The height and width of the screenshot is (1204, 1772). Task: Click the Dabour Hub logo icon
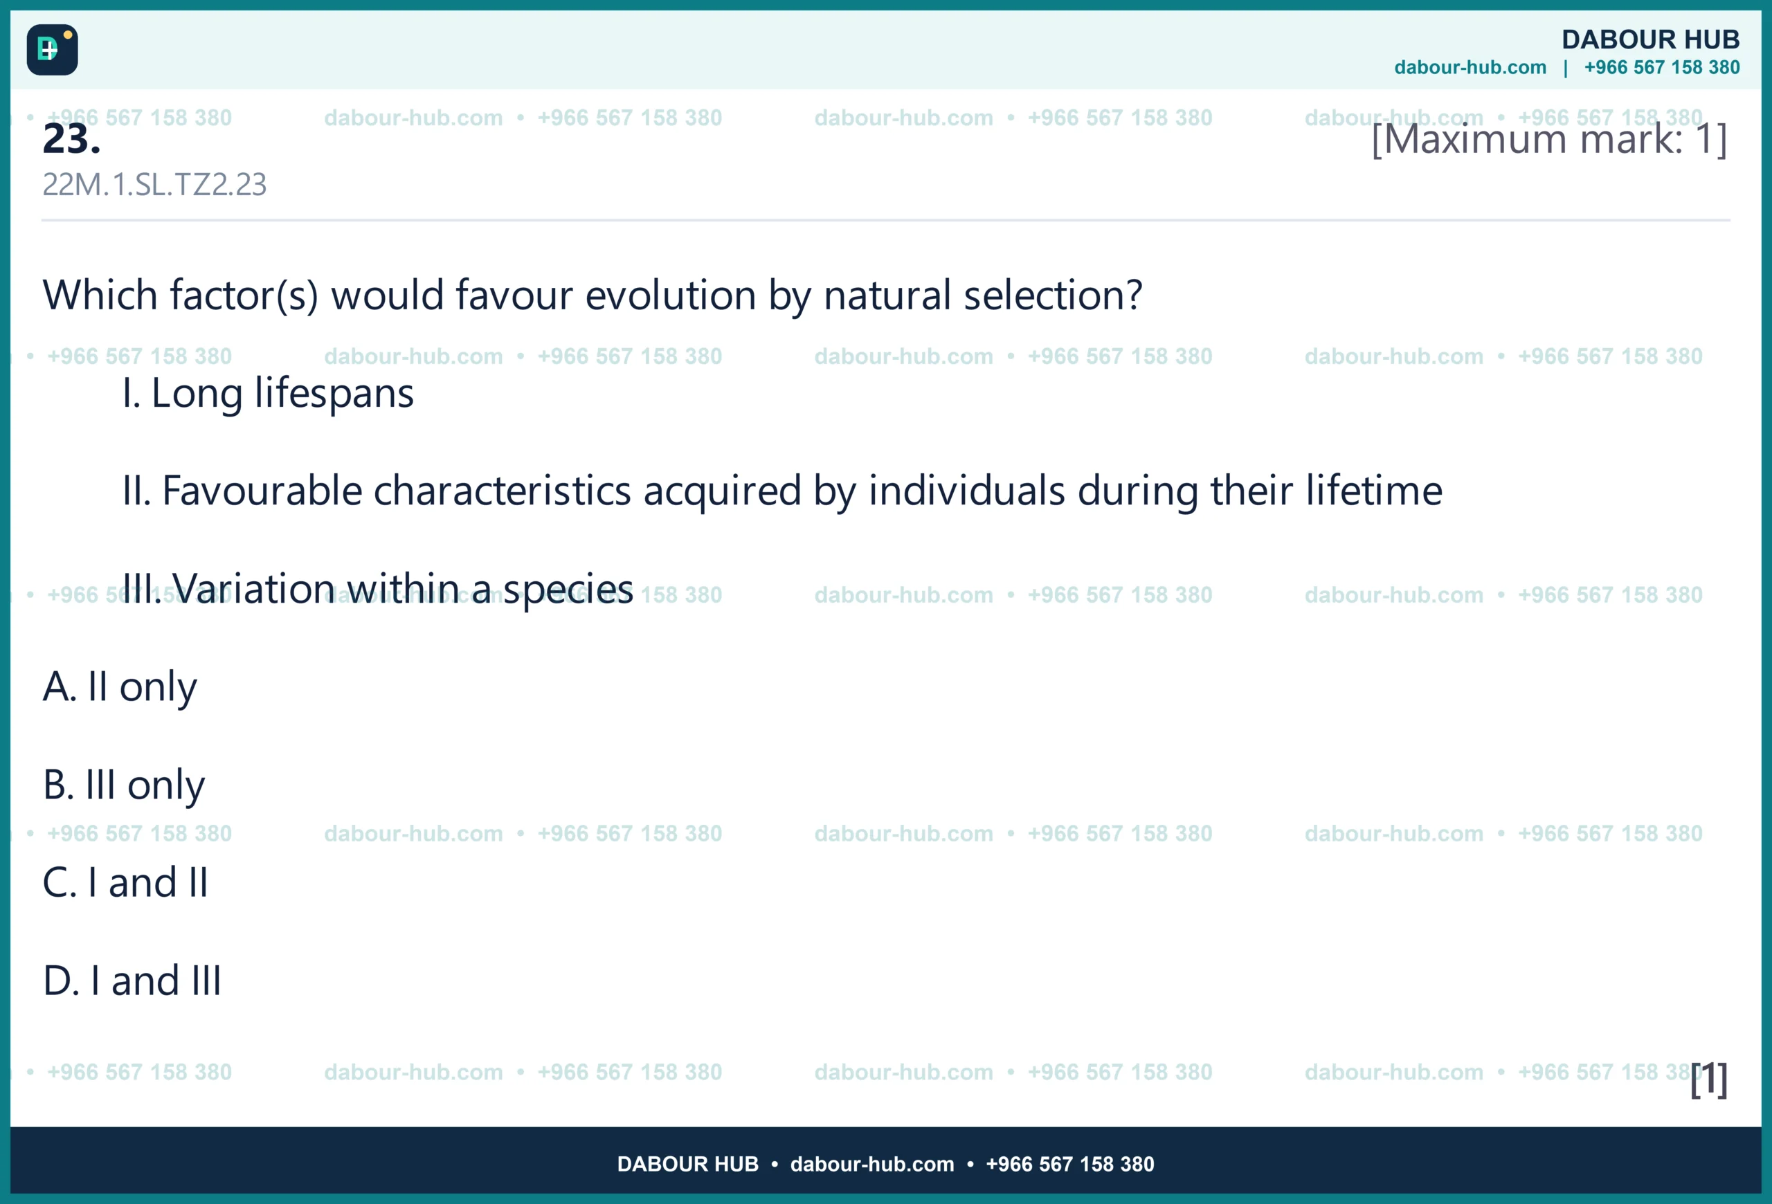tap(52, 50)
